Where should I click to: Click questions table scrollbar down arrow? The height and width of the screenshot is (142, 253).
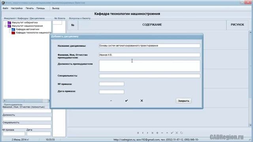coord(251,125)
